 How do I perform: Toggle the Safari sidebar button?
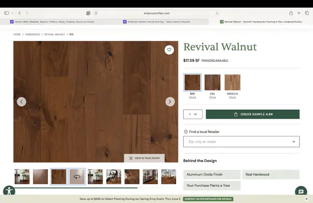(x=6, y=13)
